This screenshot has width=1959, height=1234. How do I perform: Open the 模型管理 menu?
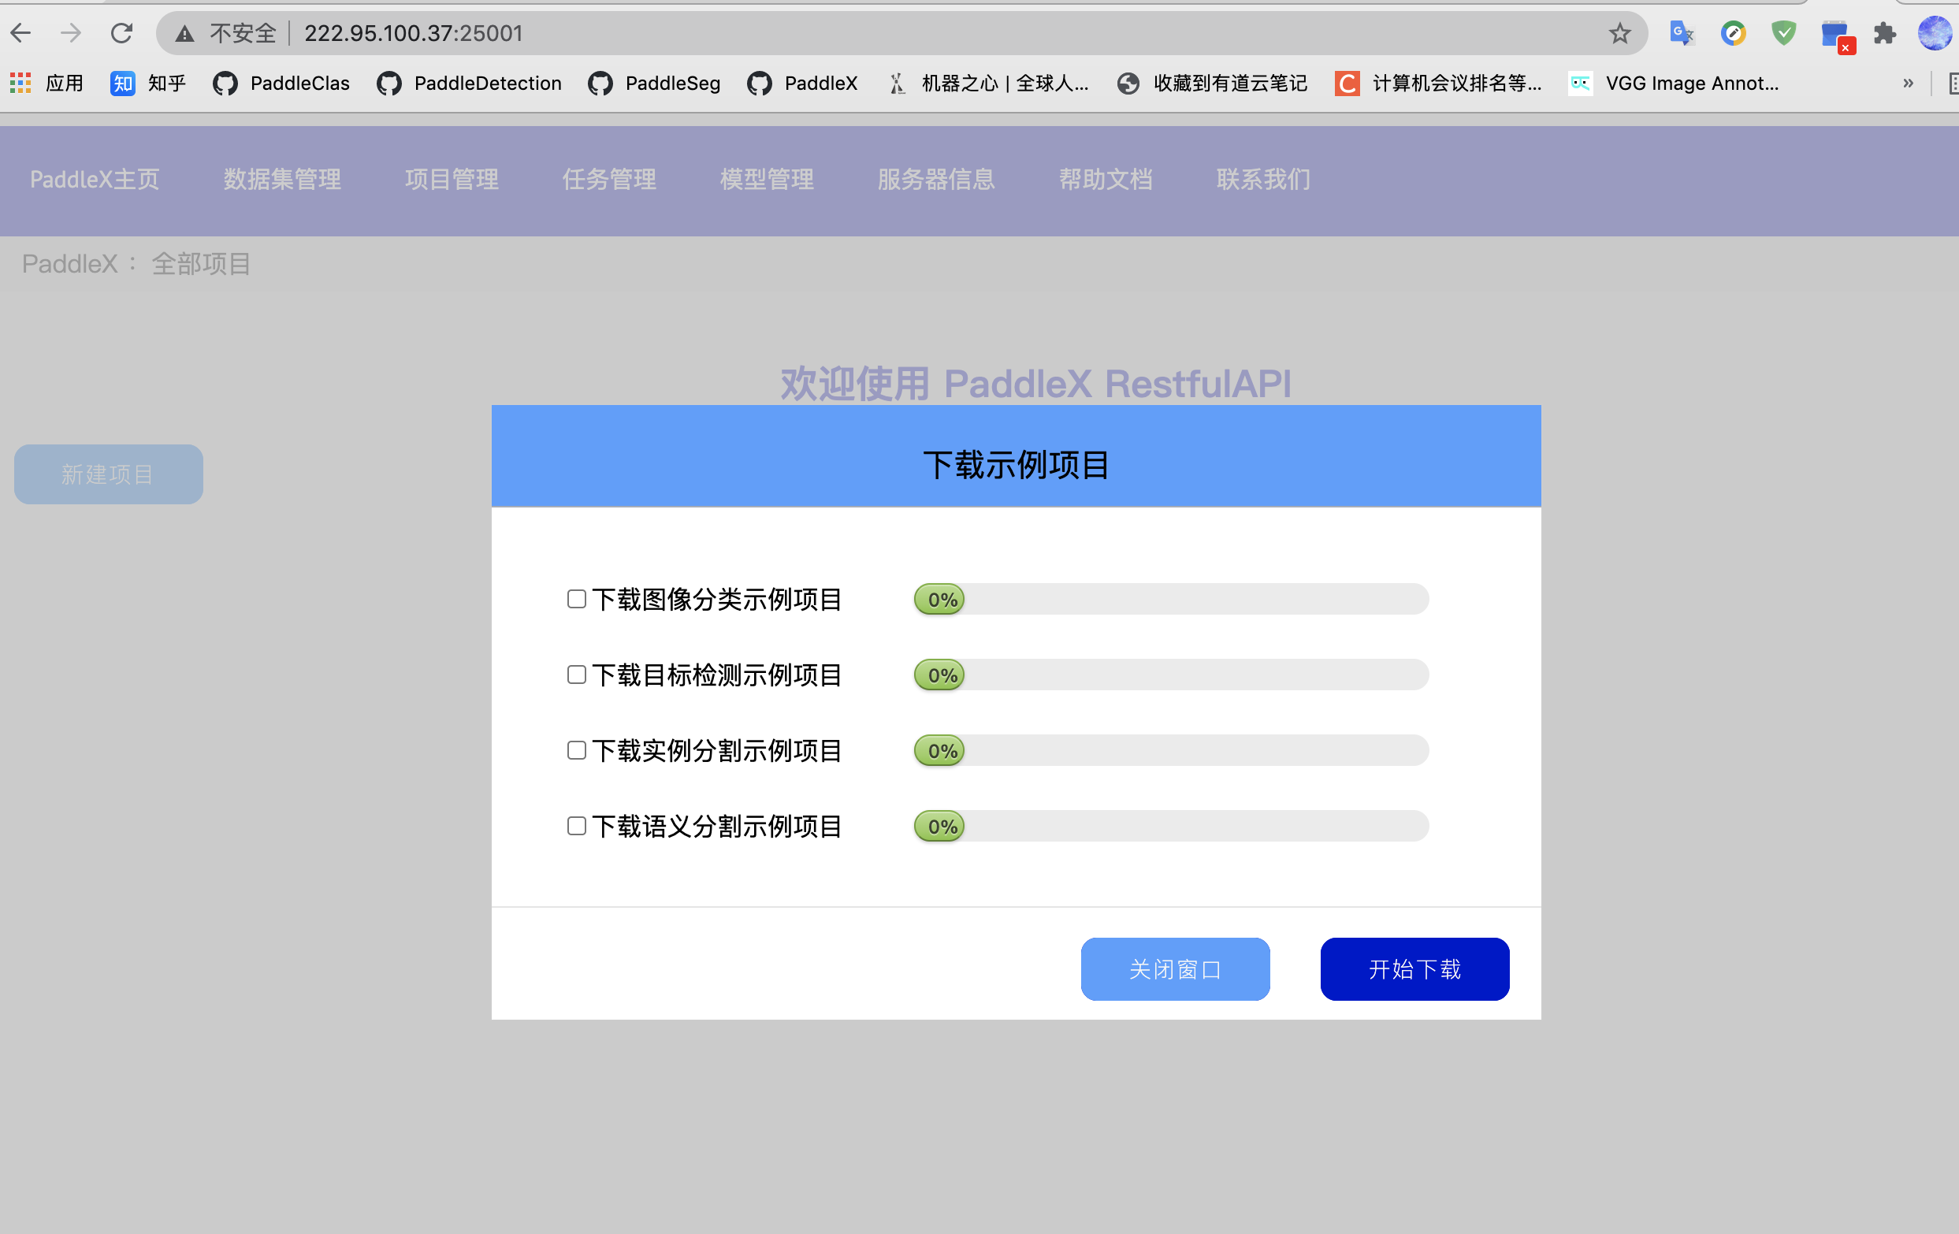pos(767,180)
